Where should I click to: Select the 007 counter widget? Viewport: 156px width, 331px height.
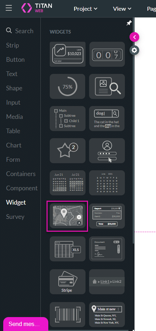pyautogui.click(x=107, y=54)
